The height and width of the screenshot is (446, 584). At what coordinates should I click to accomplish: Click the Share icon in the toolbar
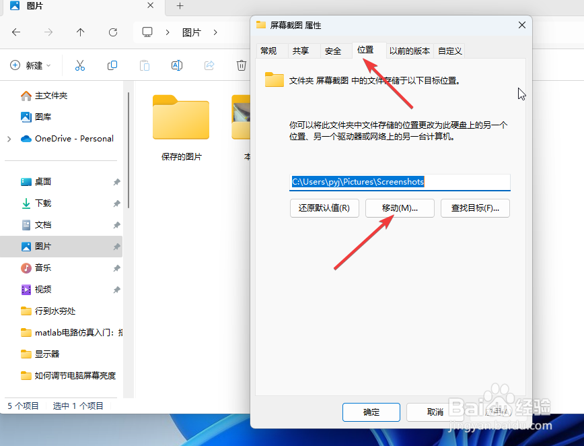[209, 65]
